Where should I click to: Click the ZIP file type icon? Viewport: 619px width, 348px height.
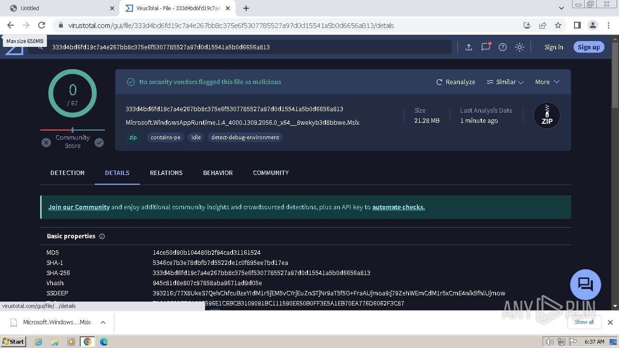click(547, 116)
